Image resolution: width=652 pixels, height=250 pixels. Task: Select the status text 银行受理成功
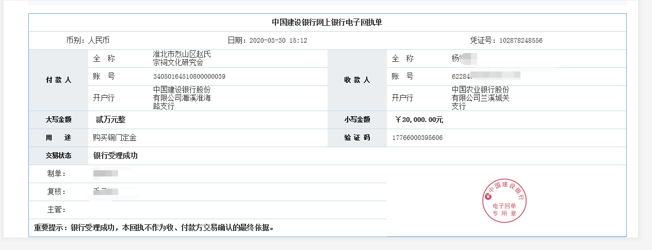(116, 156)
